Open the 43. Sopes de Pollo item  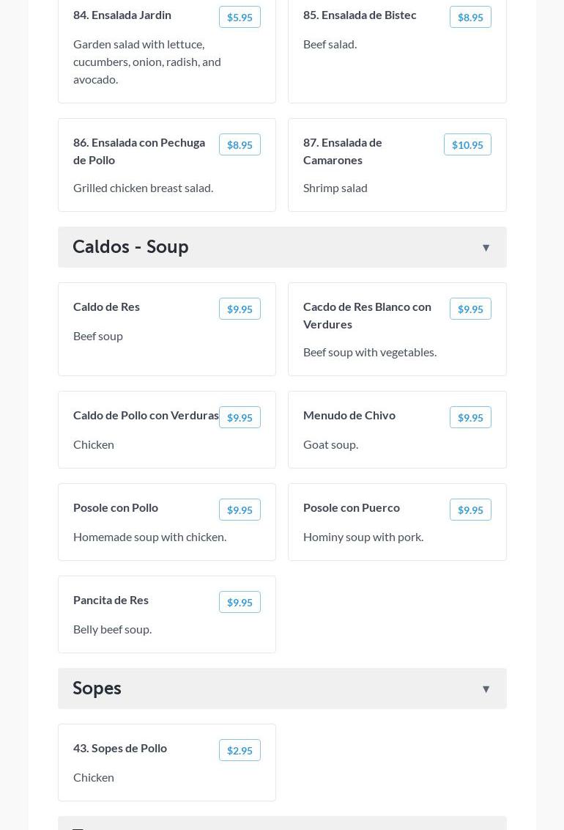point(120,748)
